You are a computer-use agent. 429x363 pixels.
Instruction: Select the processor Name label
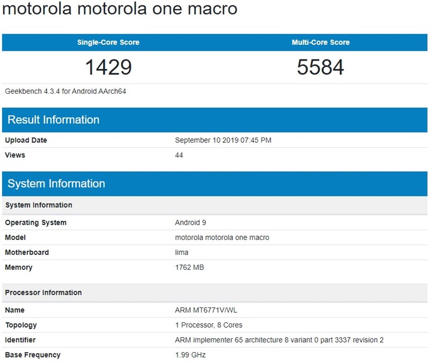[x=15, y=311]
